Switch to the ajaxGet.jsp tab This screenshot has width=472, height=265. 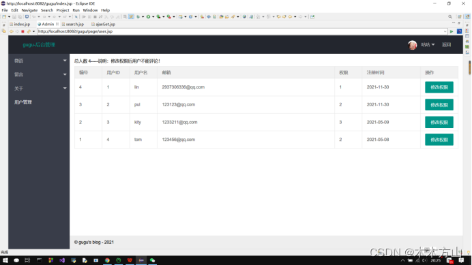click(103, 24)
